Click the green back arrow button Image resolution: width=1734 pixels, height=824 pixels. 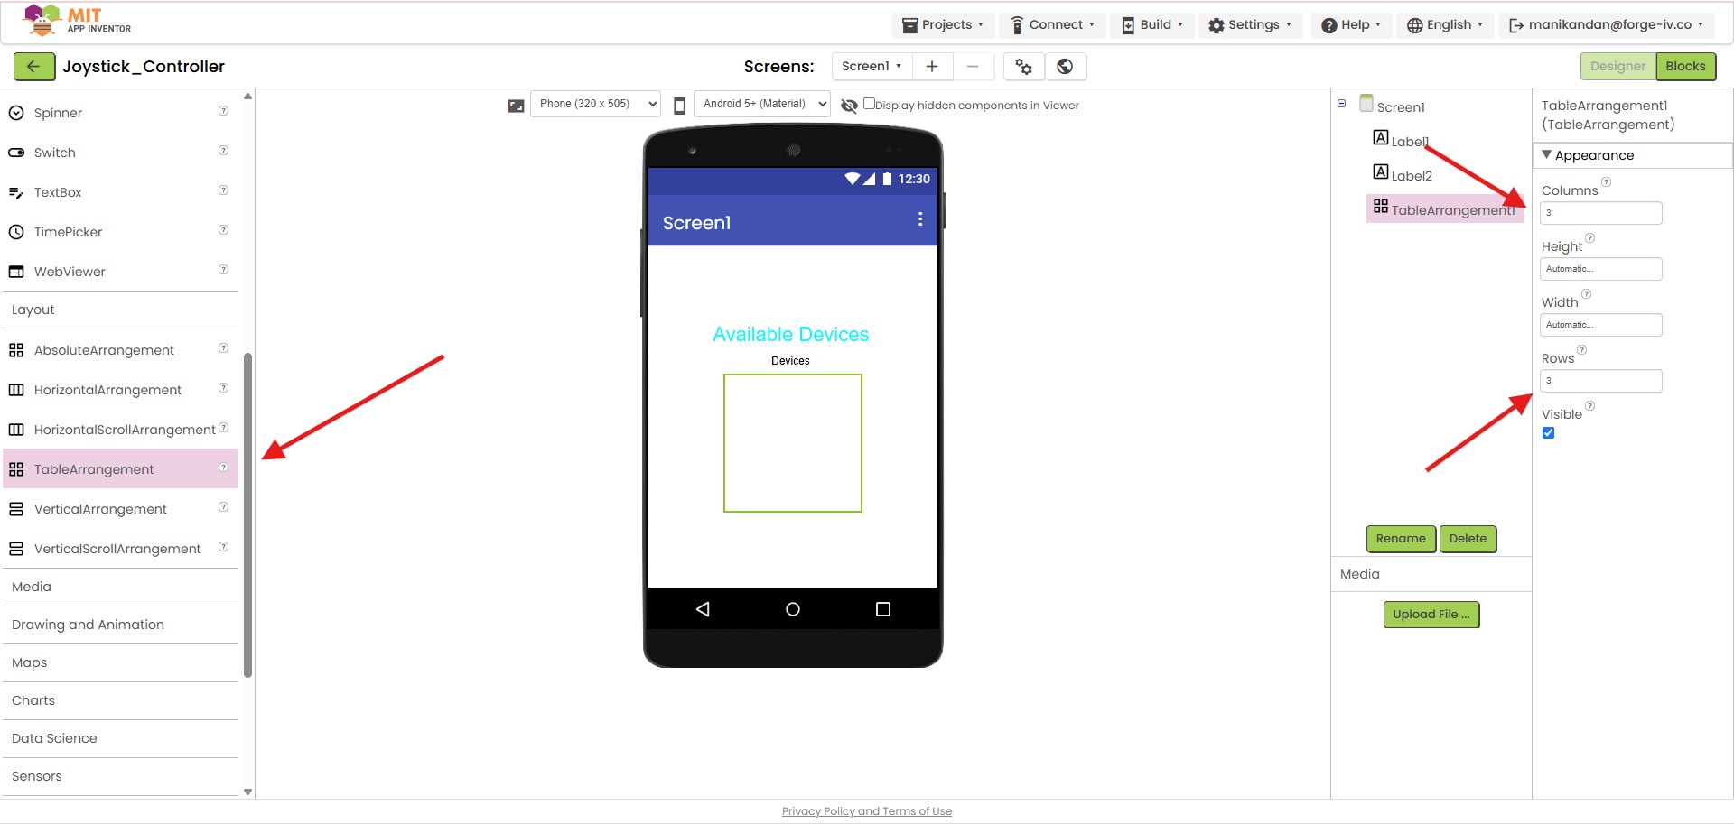point(33,67)
